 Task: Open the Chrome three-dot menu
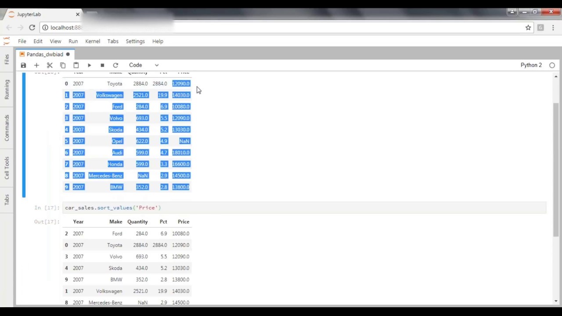[553, 28]
